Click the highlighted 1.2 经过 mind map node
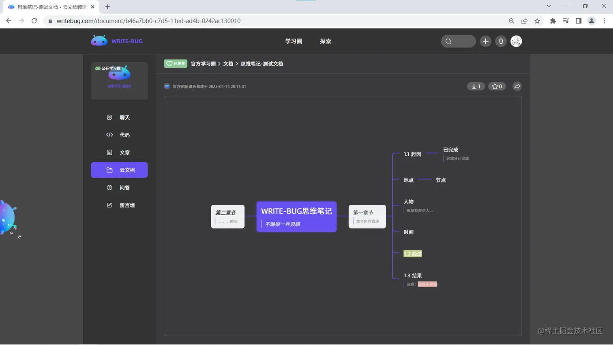Image resolution: width=613 pixels, height=345 pixels. (412, 253)
